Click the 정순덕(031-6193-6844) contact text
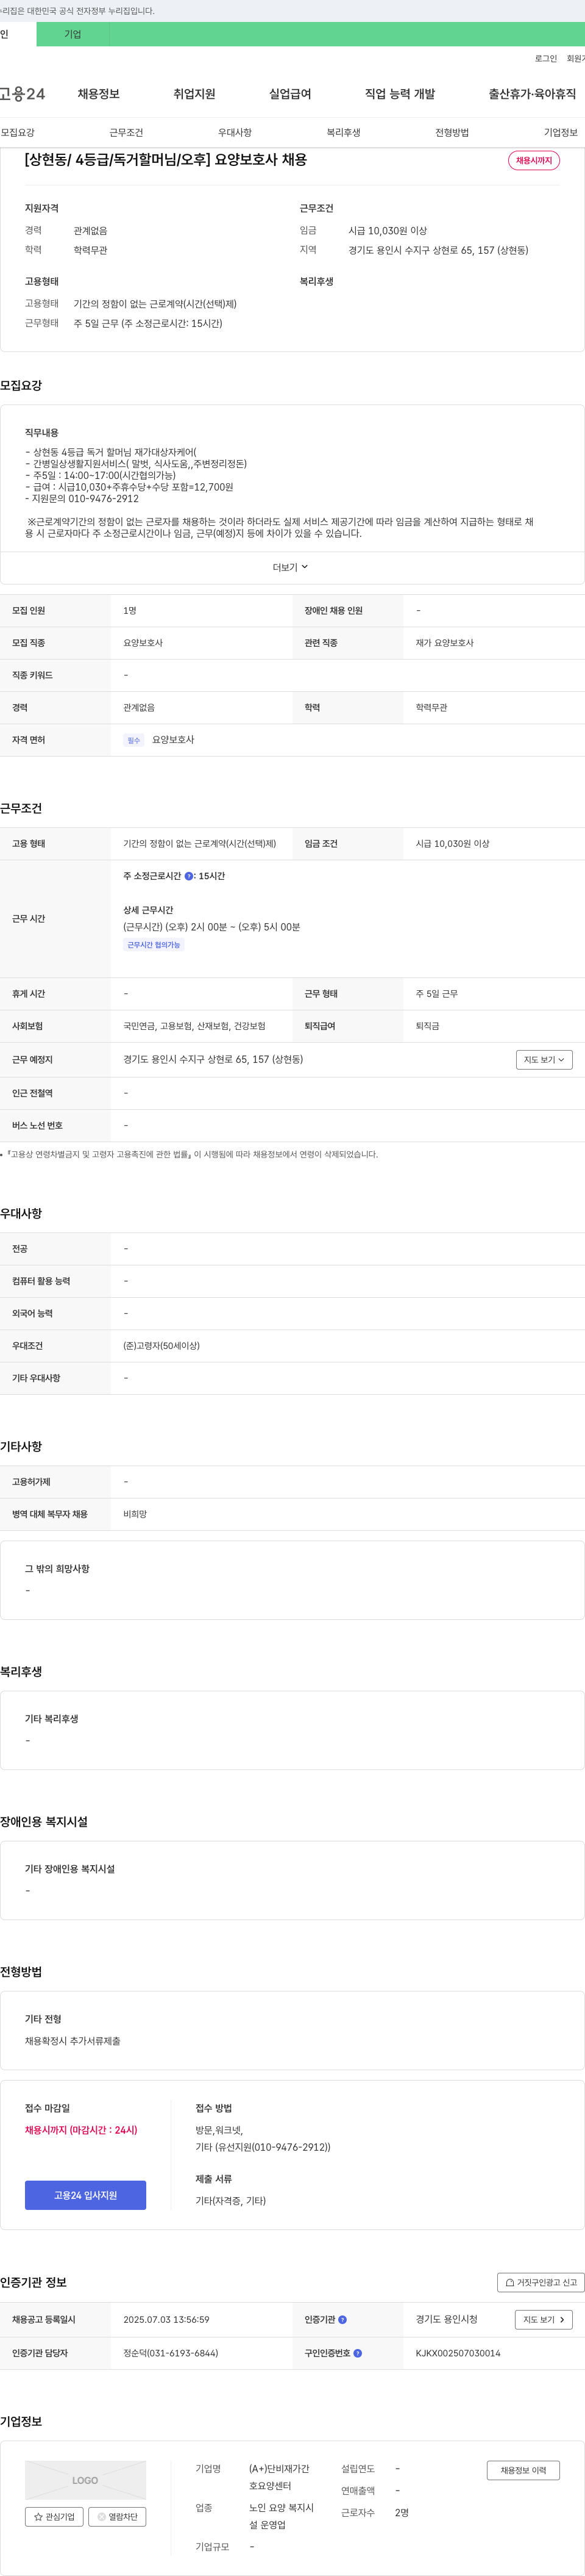 pyautogui.click(x=171, y=2353)
